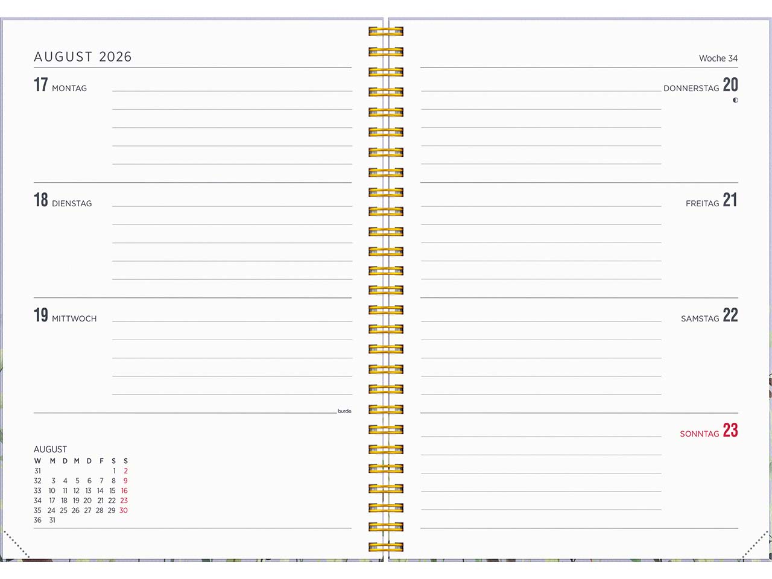Click the first writing line beside Sonntag
Screen dimensions: 772x579
(541, 436)
